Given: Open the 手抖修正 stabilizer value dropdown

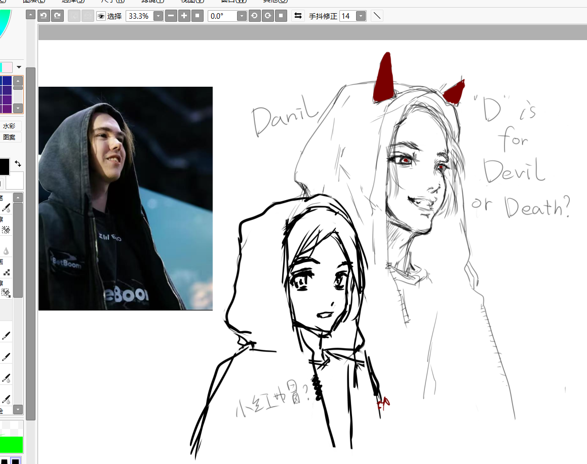Looking at the screenshot, I should 361,16.
